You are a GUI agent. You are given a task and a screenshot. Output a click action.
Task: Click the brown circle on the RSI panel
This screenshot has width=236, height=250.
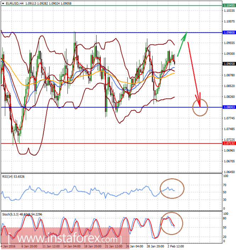pos(172,189)
